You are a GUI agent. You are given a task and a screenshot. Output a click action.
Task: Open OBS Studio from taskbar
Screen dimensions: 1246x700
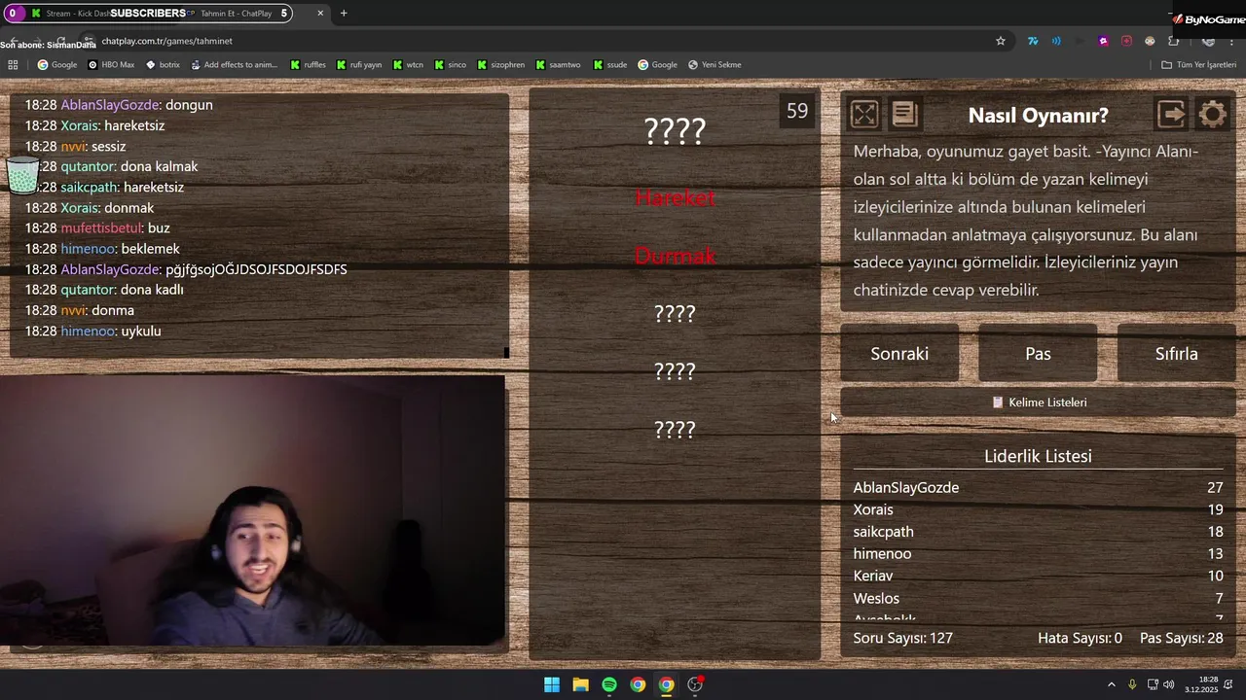point(695,684)
